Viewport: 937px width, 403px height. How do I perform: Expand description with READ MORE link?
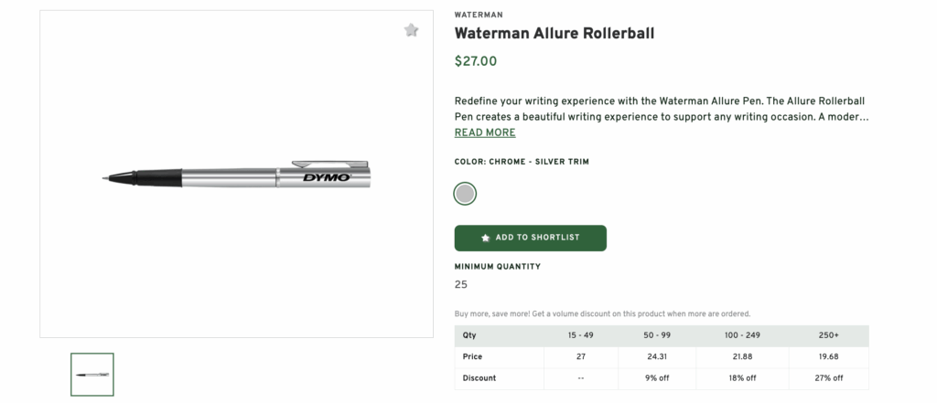pos(485,133)
